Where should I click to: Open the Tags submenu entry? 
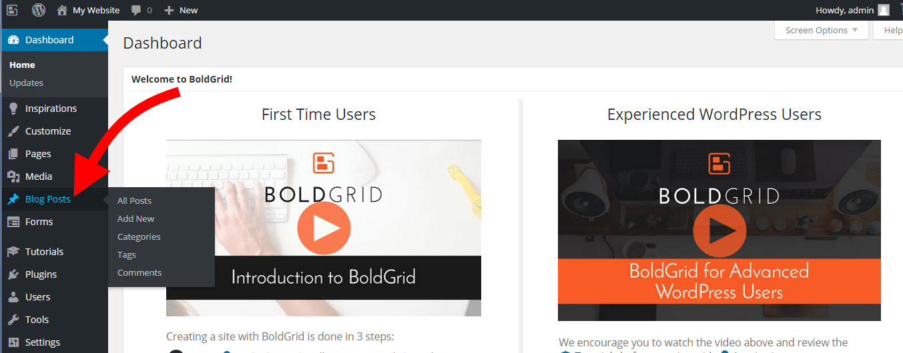(127, 254)
